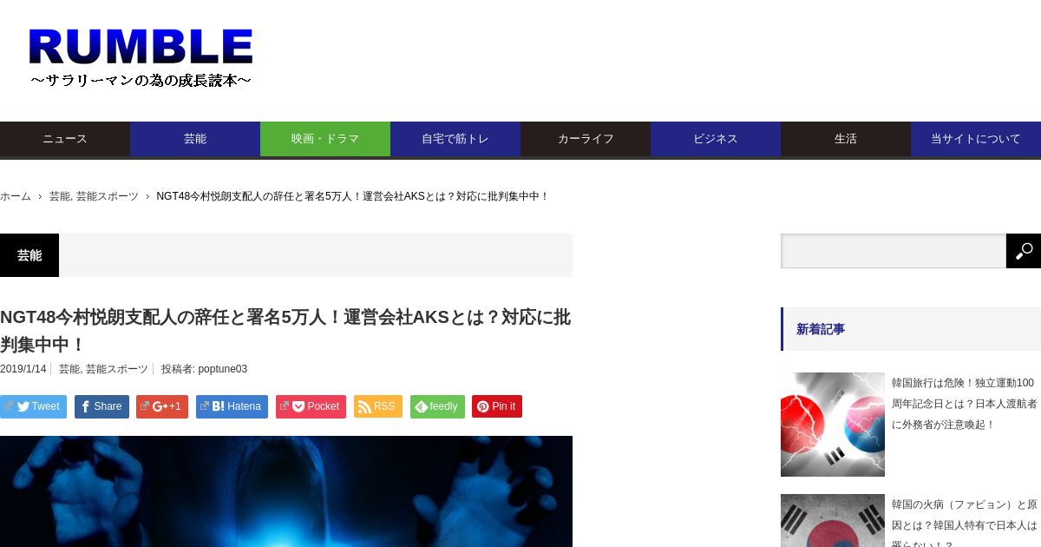Go to 自宅で筋トレ menu item
The height and width of the screenshot is (547, 1041).
pos(455,139)
